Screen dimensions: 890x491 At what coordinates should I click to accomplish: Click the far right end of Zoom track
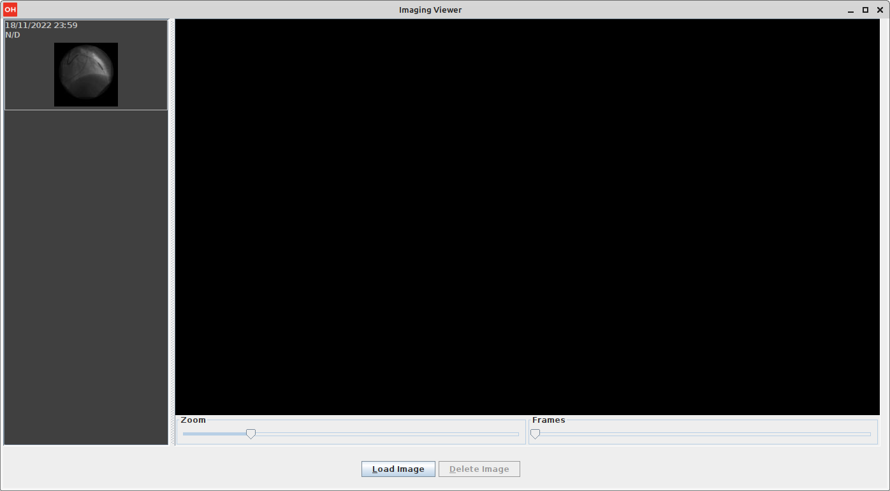point(516,434)
